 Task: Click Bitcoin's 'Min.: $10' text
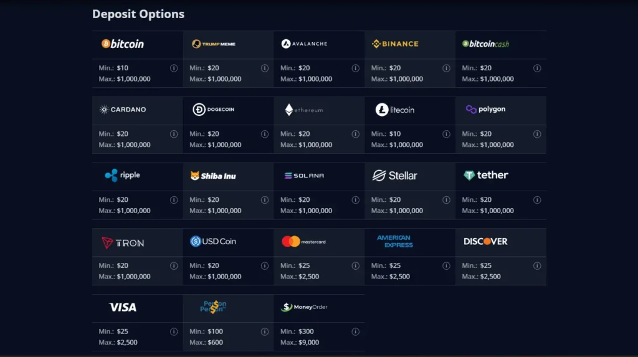pos(113,68)
